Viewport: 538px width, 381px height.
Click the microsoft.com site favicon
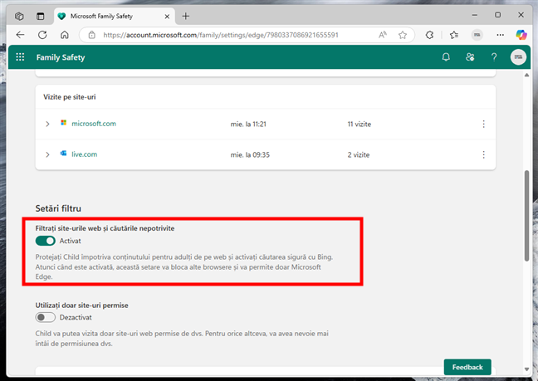tap(63, 123)
